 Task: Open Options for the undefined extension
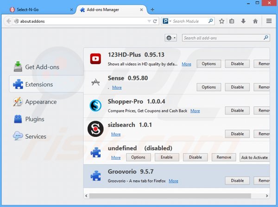[x=138, y=157]
